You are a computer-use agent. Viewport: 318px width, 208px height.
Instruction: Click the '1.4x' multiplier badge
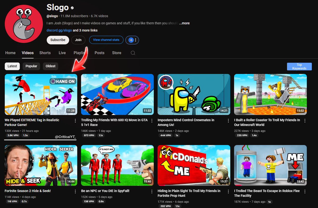point(254,135)
